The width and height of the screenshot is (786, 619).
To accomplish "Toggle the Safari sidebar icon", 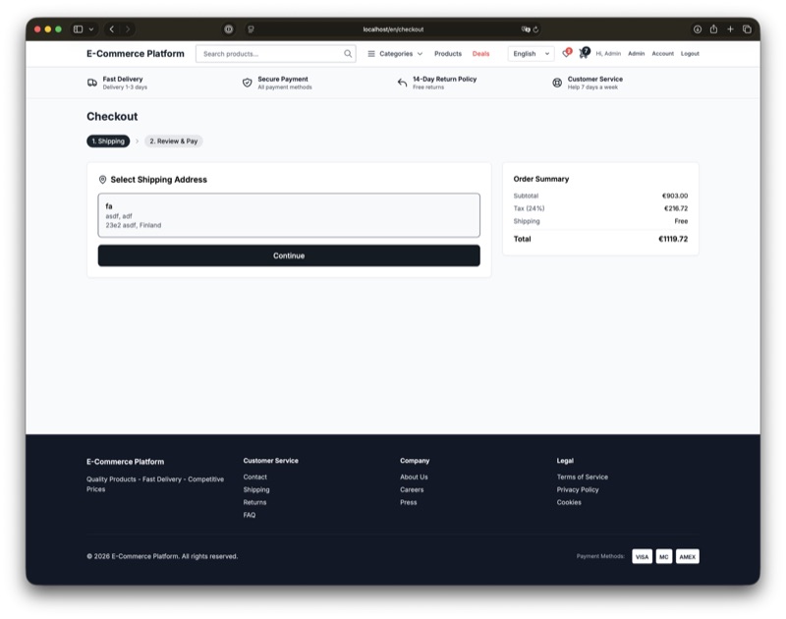I will pos(79,29).
